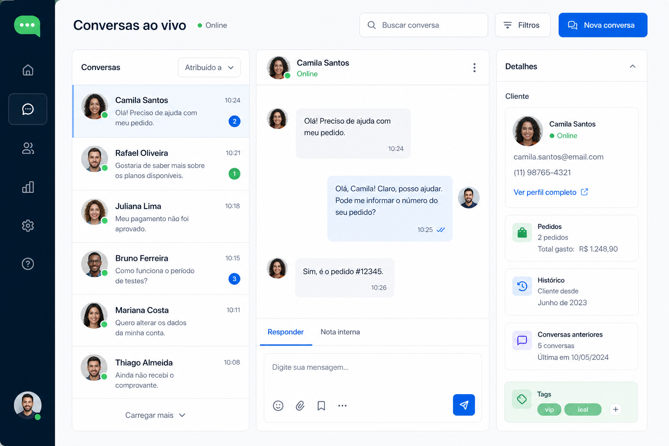Click the Tags label icon
The image size is (669, 446).
522,399
